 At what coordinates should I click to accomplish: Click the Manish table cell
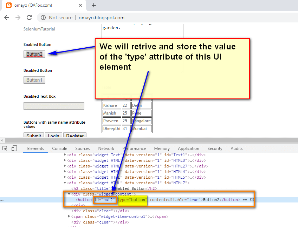(112, 113)
